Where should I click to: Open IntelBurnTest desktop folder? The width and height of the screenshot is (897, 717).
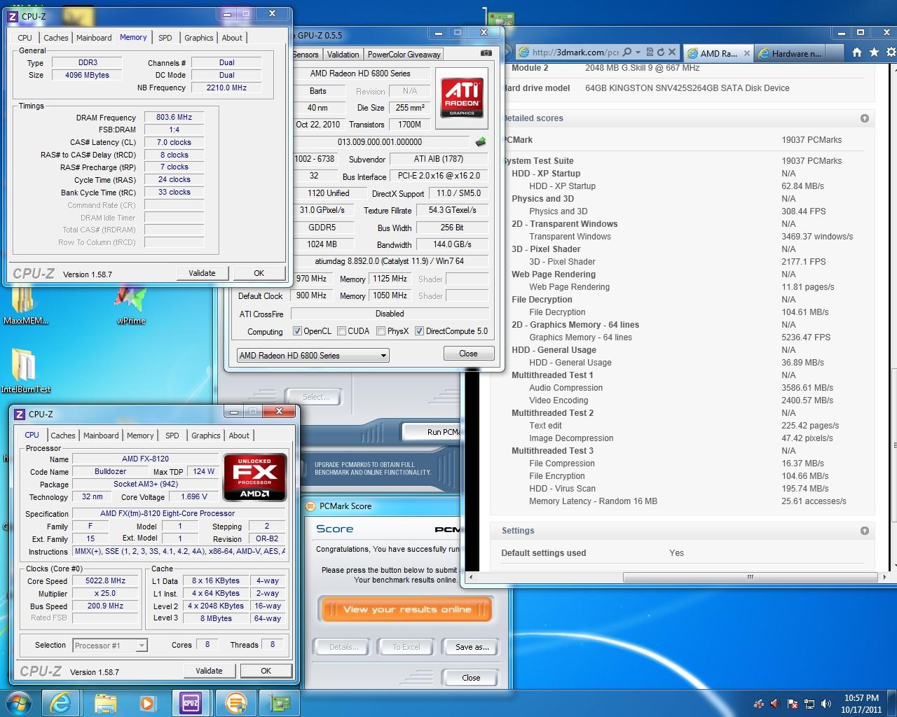click(25, 371)
